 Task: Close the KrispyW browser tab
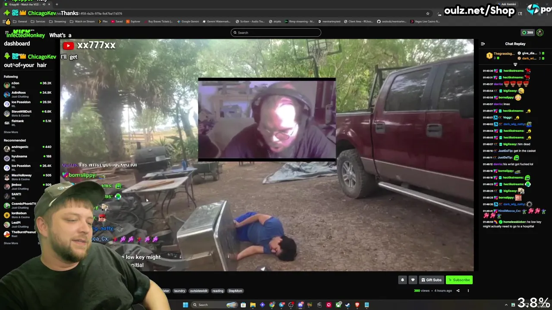coord(49,4)
